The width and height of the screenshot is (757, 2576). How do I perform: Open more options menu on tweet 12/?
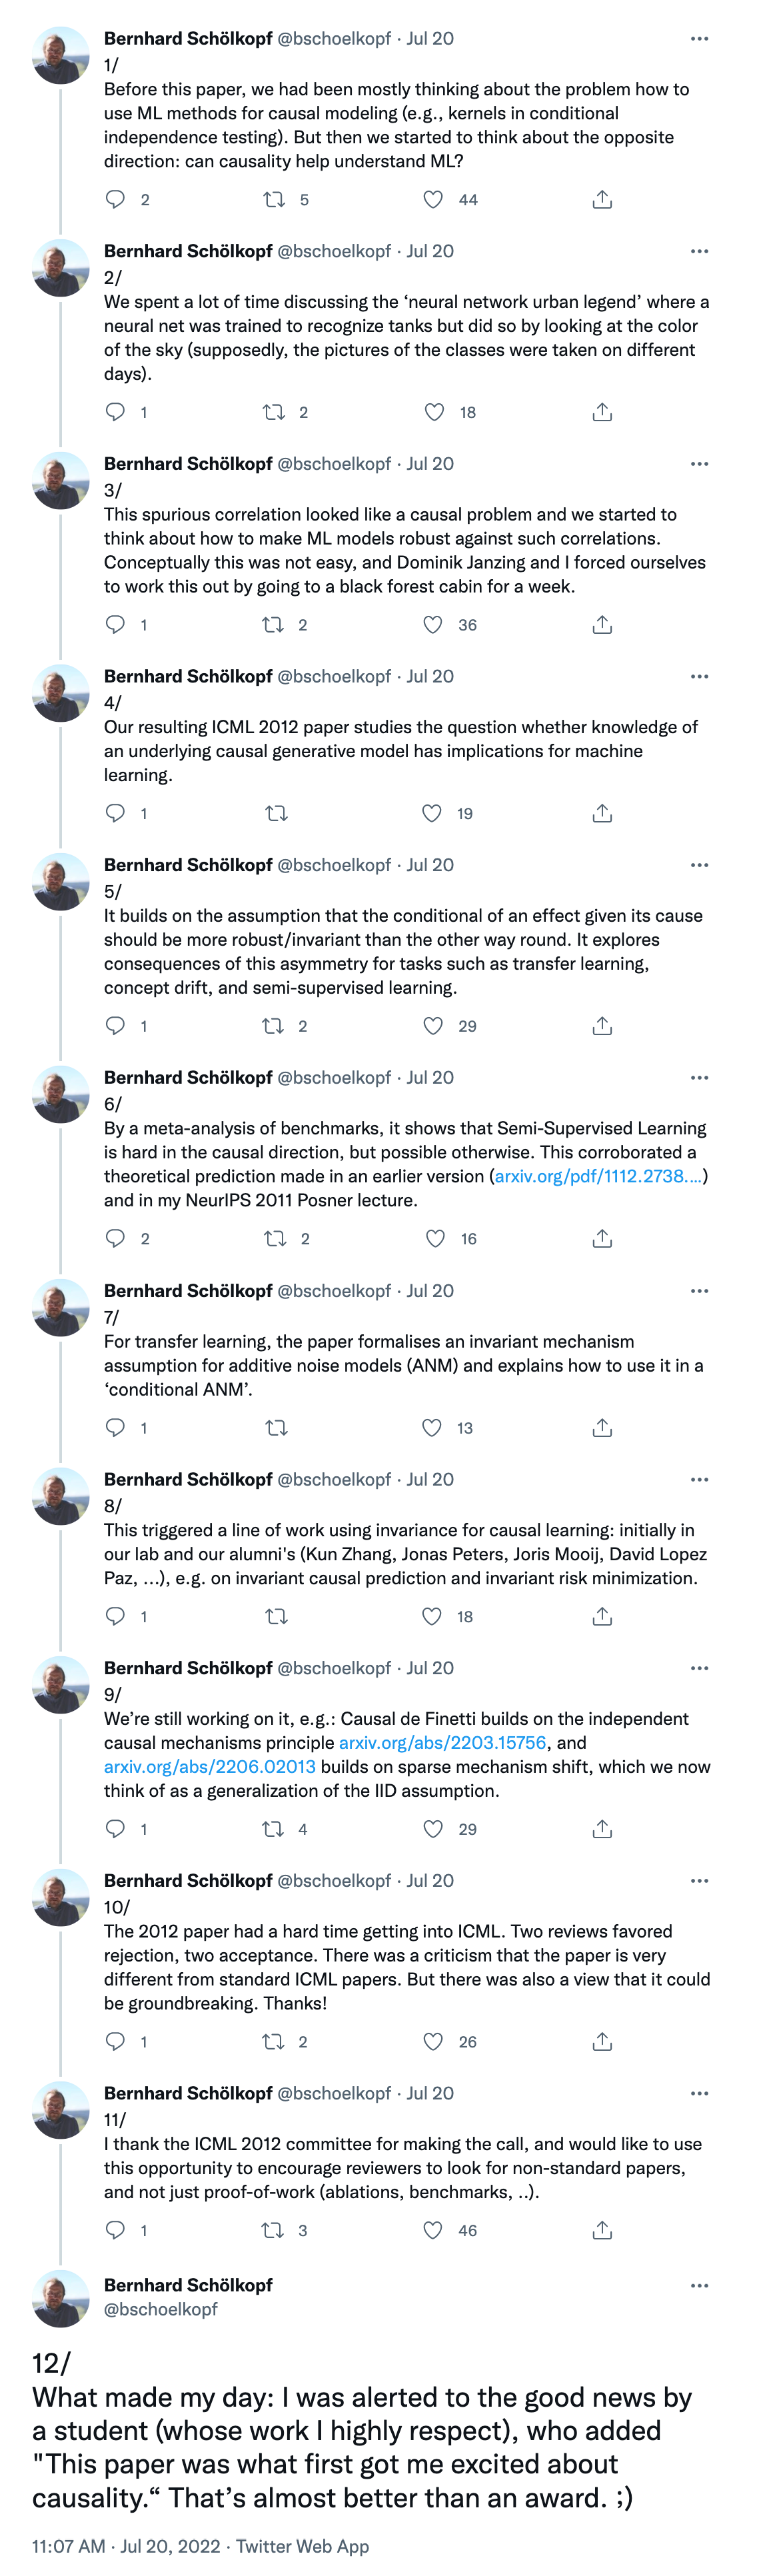pos(699,2285)
